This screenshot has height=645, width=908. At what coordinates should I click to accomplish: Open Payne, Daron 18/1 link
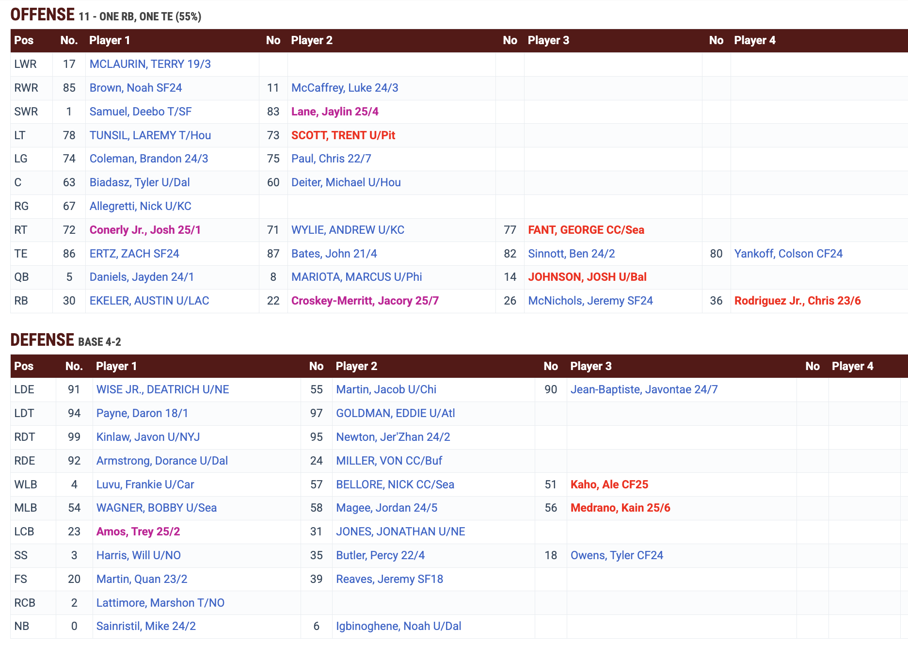point(142,413)
